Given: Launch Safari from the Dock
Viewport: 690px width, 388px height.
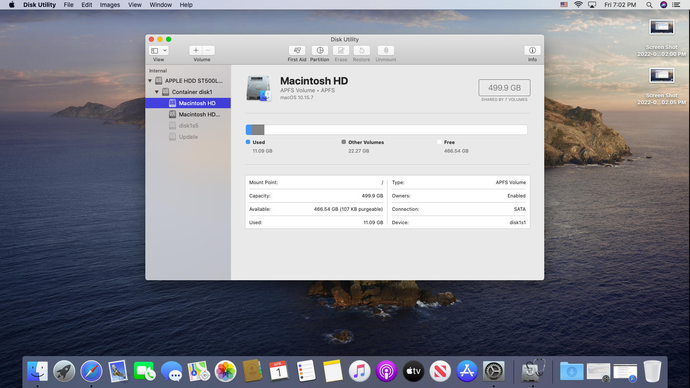Looking at the screenshot, I should pos(91,371).
